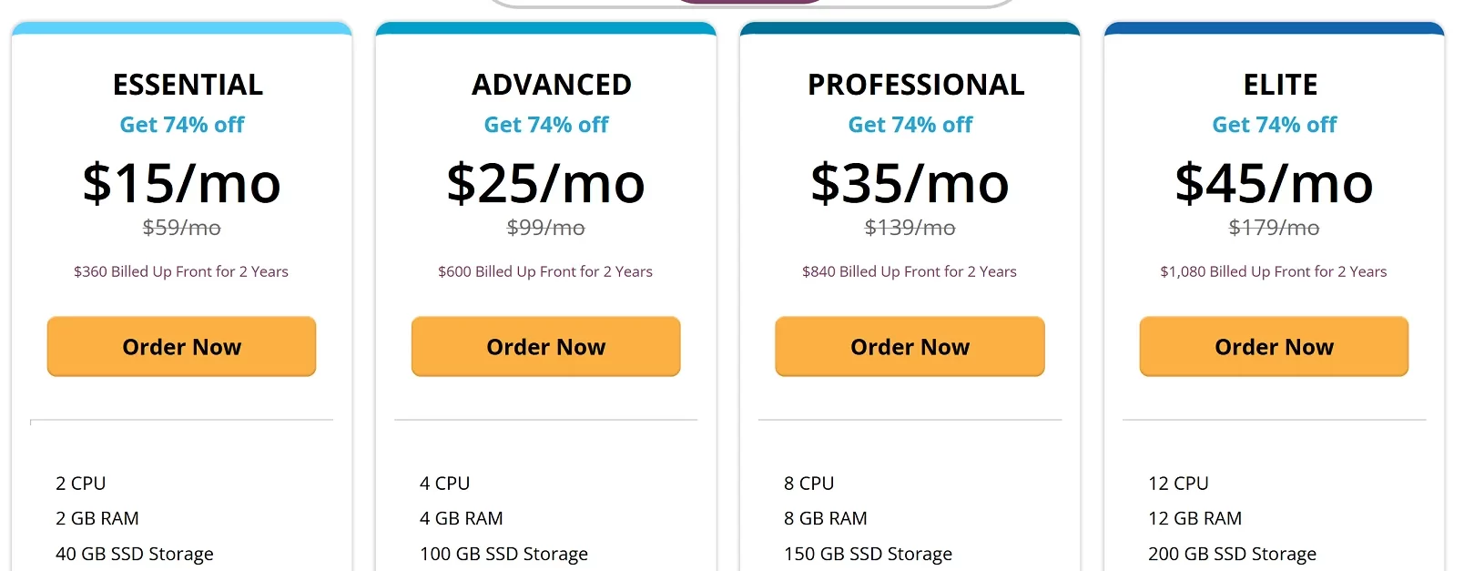Click the $15/mo price

point(182,183)
